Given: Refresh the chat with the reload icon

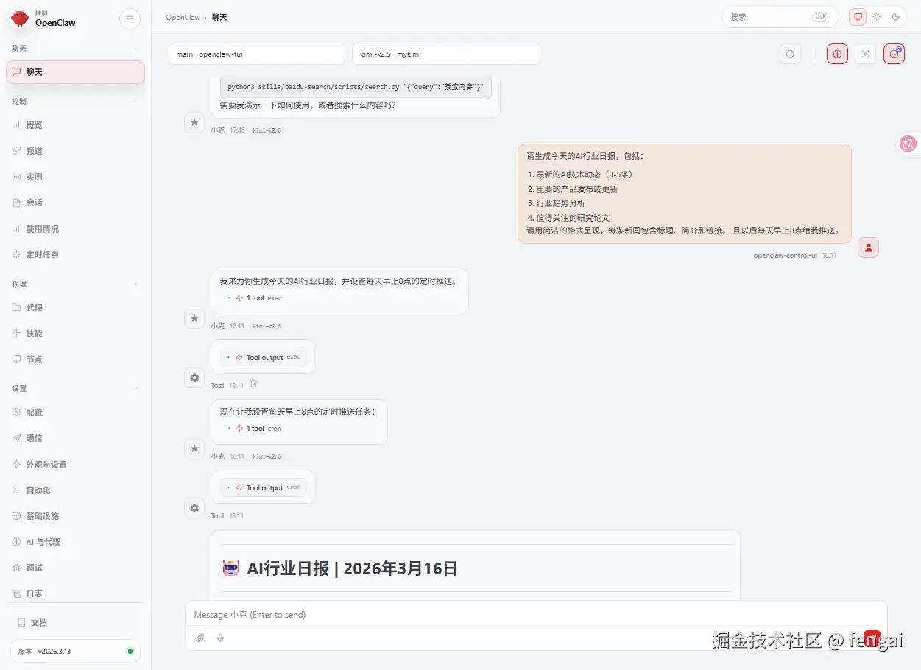Looking at the screenshot, I should pyautogui.click(x=790, y=54).
